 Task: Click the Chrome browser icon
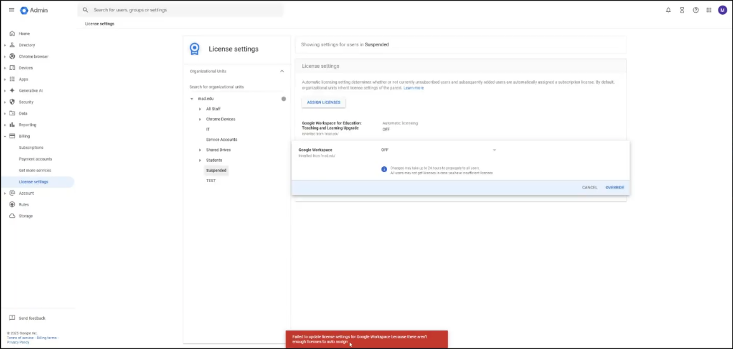point(12,56)
